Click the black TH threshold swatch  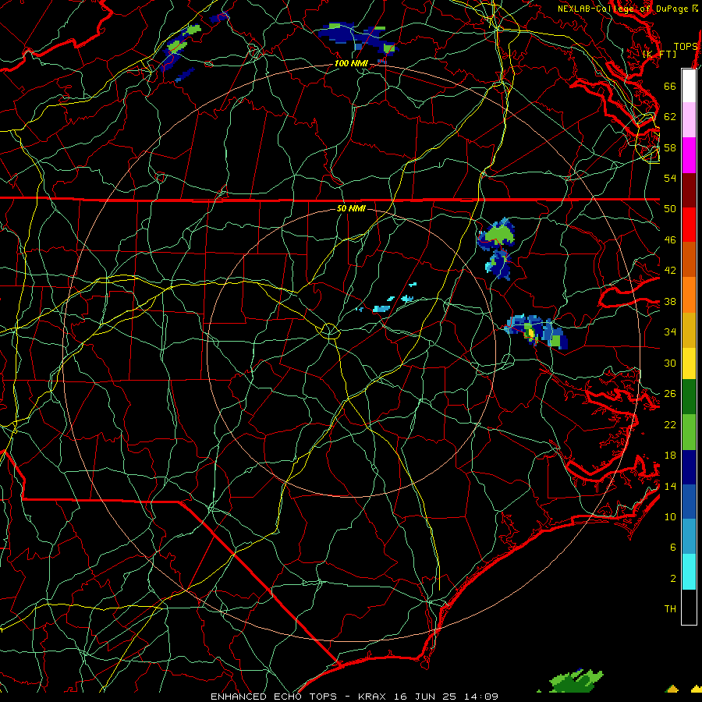click(x=689, y=607)
